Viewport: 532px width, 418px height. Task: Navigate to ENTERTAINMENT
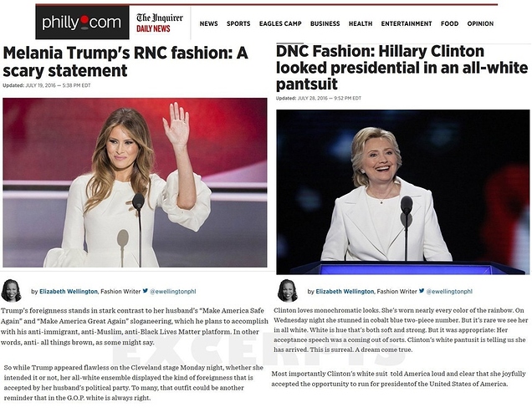pos(407,23)
